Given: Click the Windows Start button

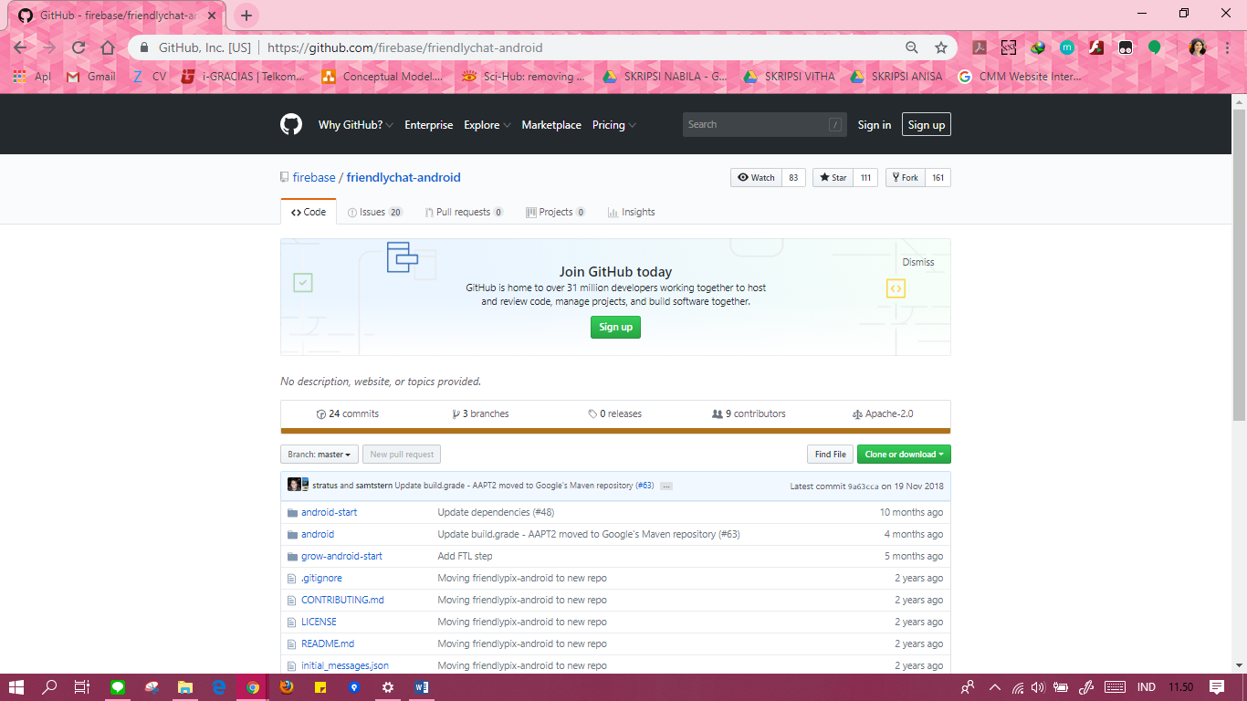Looking at the screenshot, I should [x=16, y=687].
